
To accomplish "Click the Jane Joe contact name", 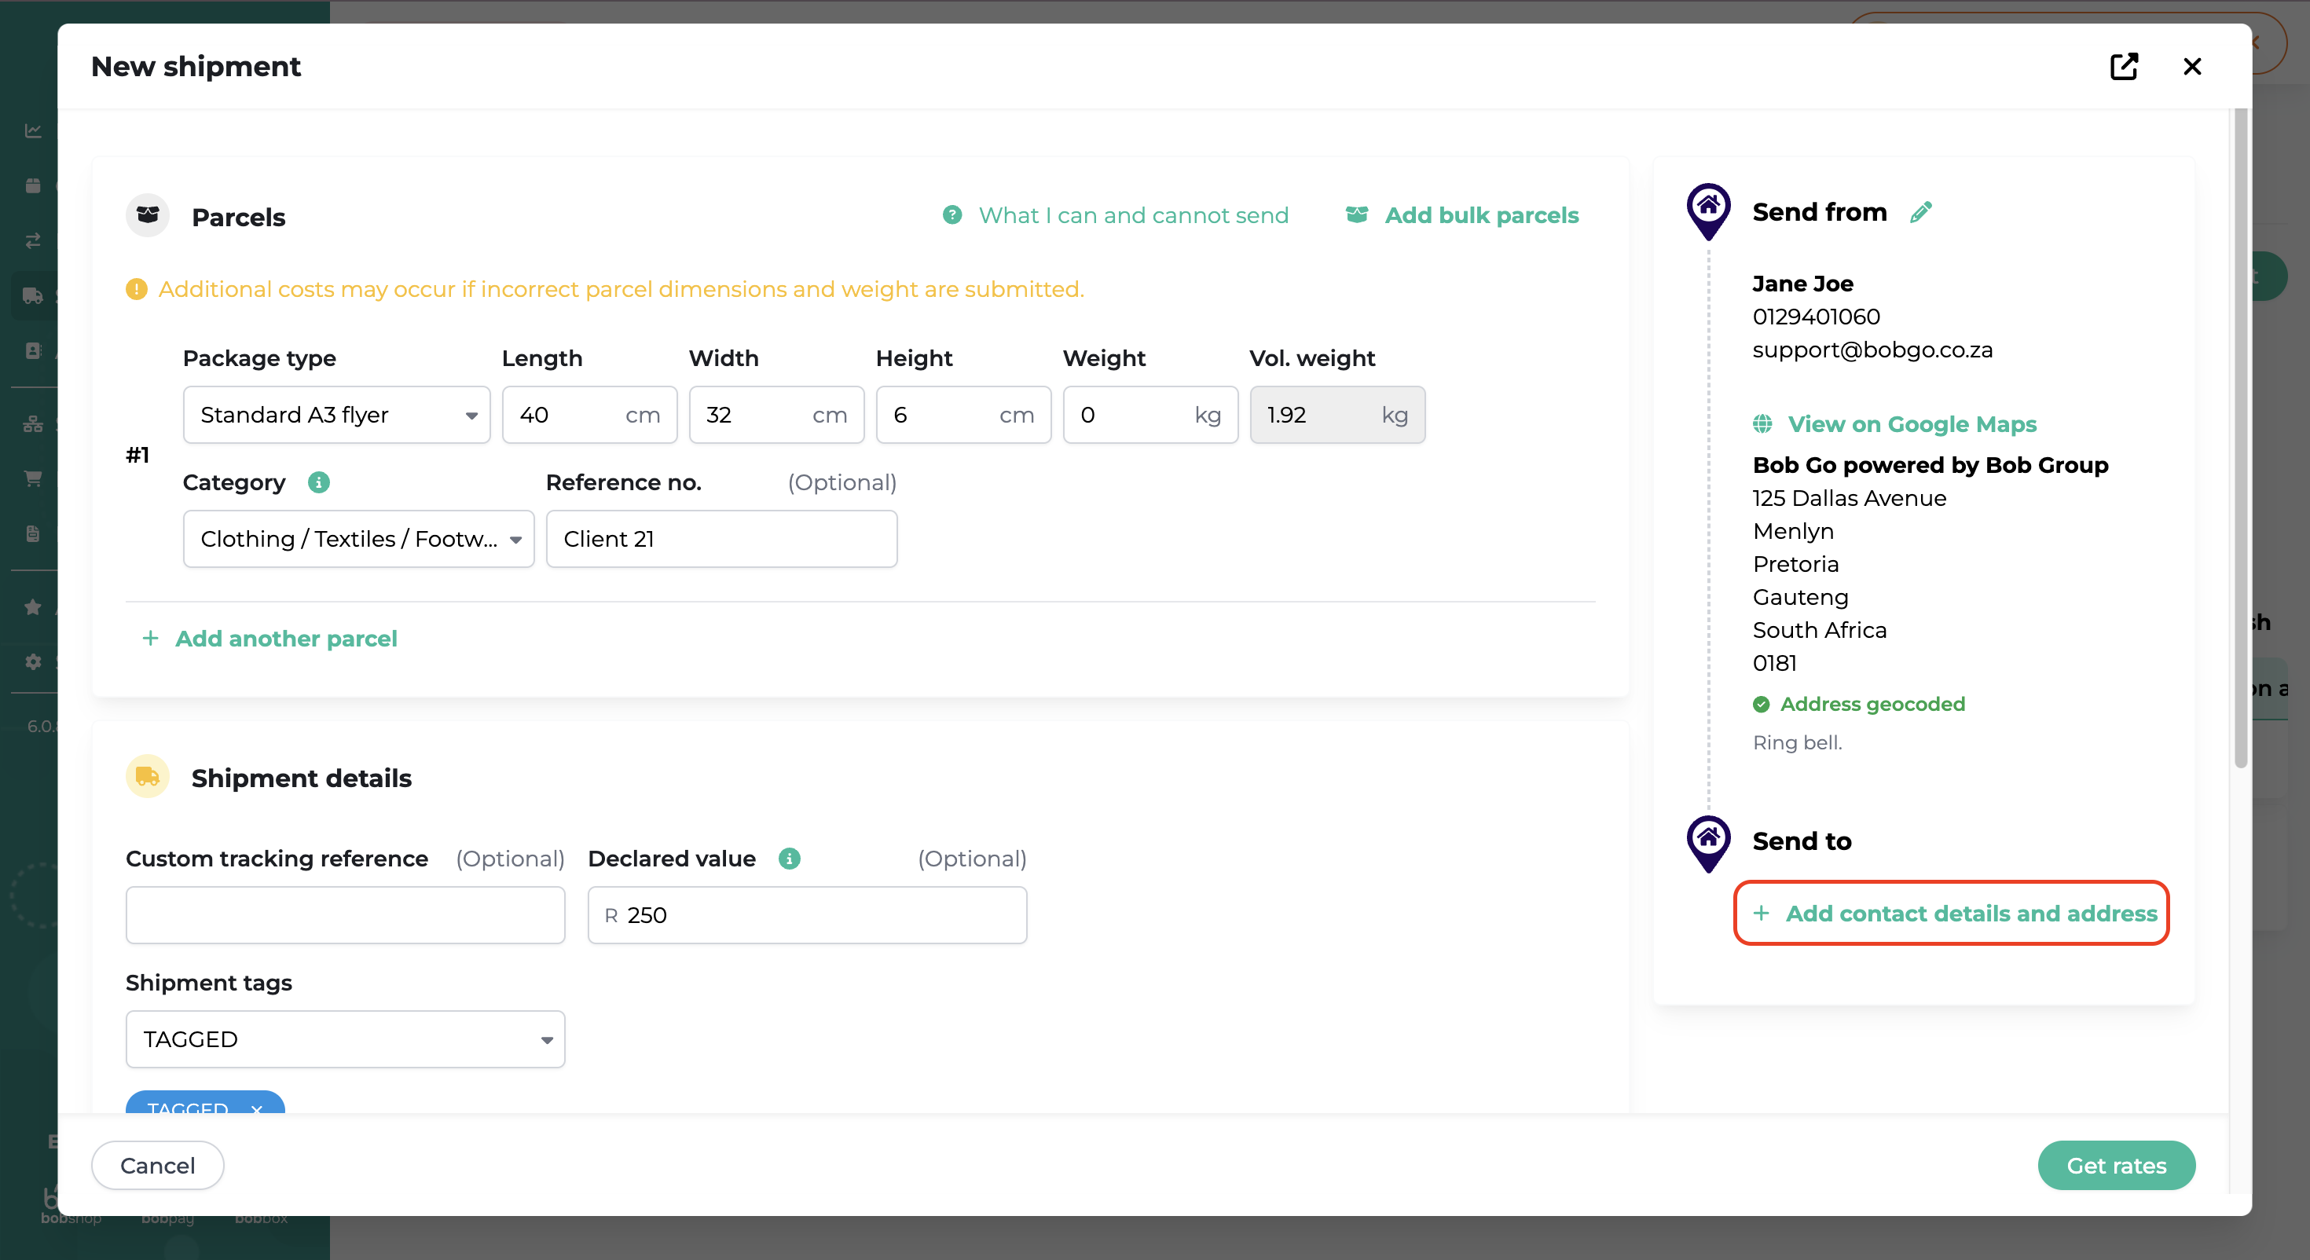I will pyautogui.click(x=1802, y=284).
